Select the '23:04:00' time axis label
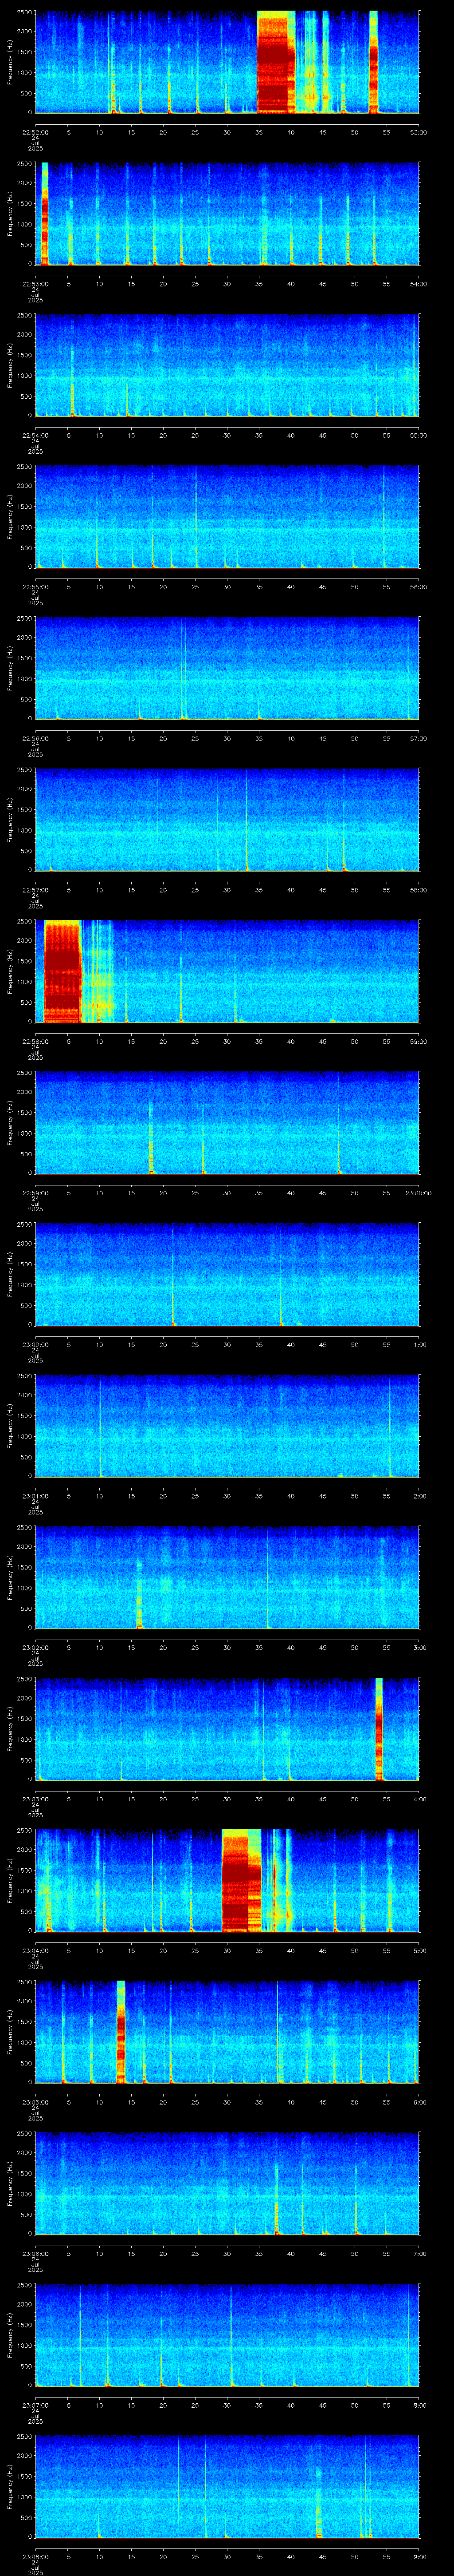The height and width of the screenshot is (2576, 454). click(35, 1951)
